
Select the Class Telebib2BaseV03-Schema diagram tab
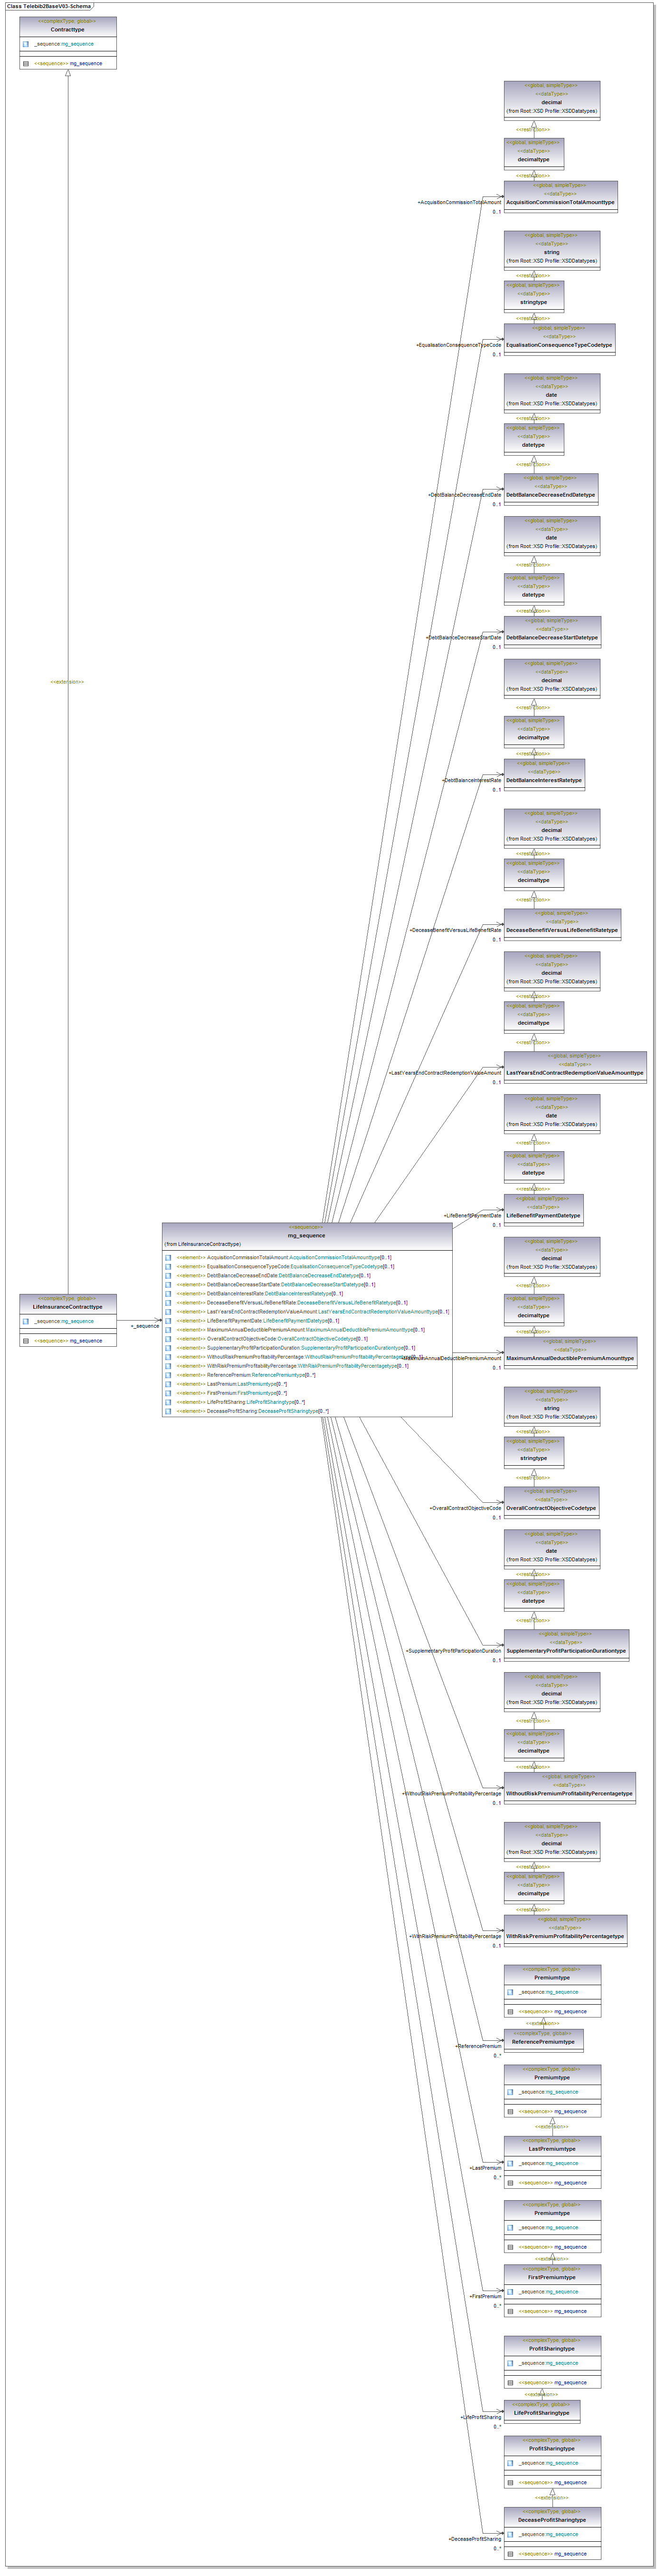coord(49,6)
